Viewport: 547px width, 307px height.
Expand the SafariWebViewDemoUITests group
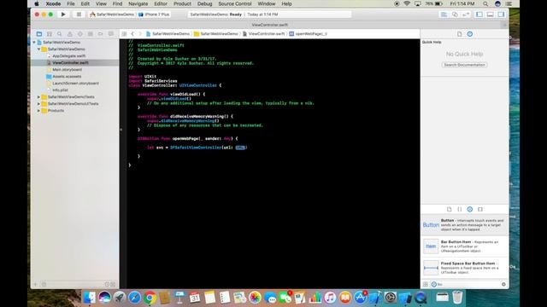[38, 104]
